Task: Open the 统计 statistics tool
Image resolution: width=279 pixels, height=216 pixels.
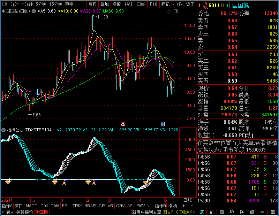Action: tap(129, 4)
